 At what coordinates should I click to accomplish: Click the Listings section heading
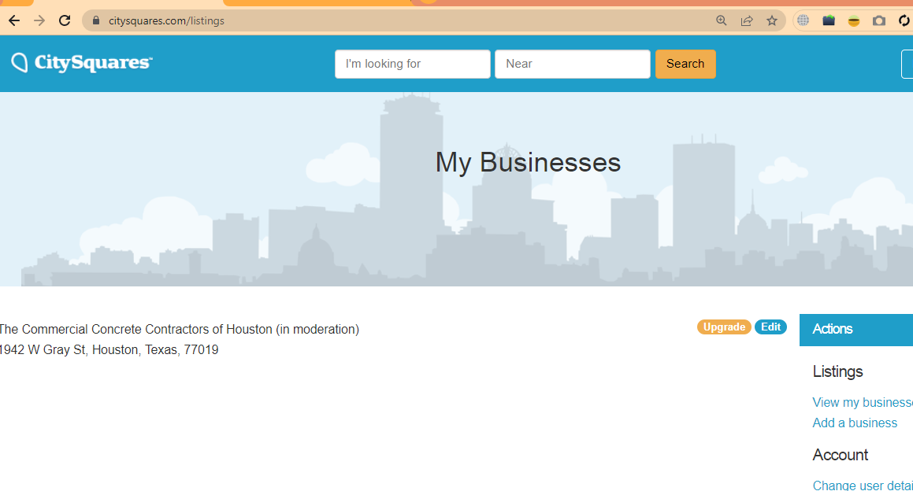[x=837, y=371]
